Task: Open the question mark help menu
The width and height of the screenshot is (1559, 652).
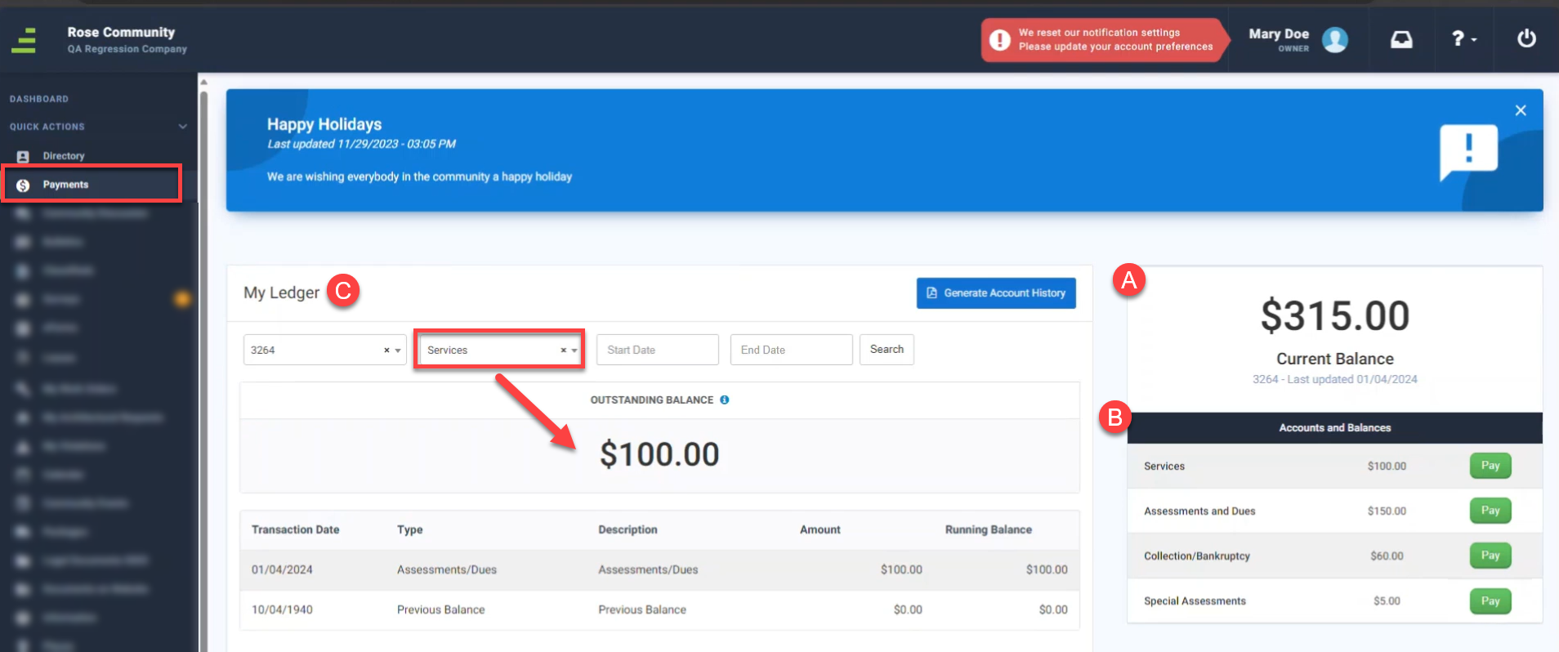Action: point(1463,38)
